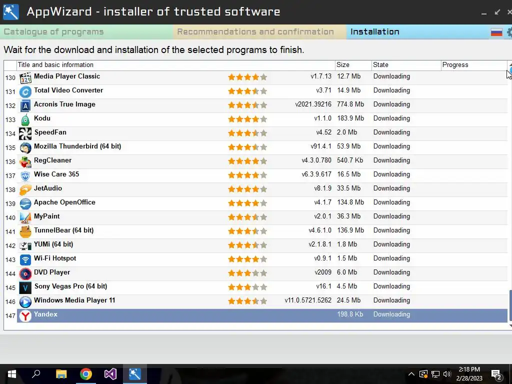Click the Acronis size 774.8 Mb
512x384 pixels.
pyautogui.click(x=350, y=104)
